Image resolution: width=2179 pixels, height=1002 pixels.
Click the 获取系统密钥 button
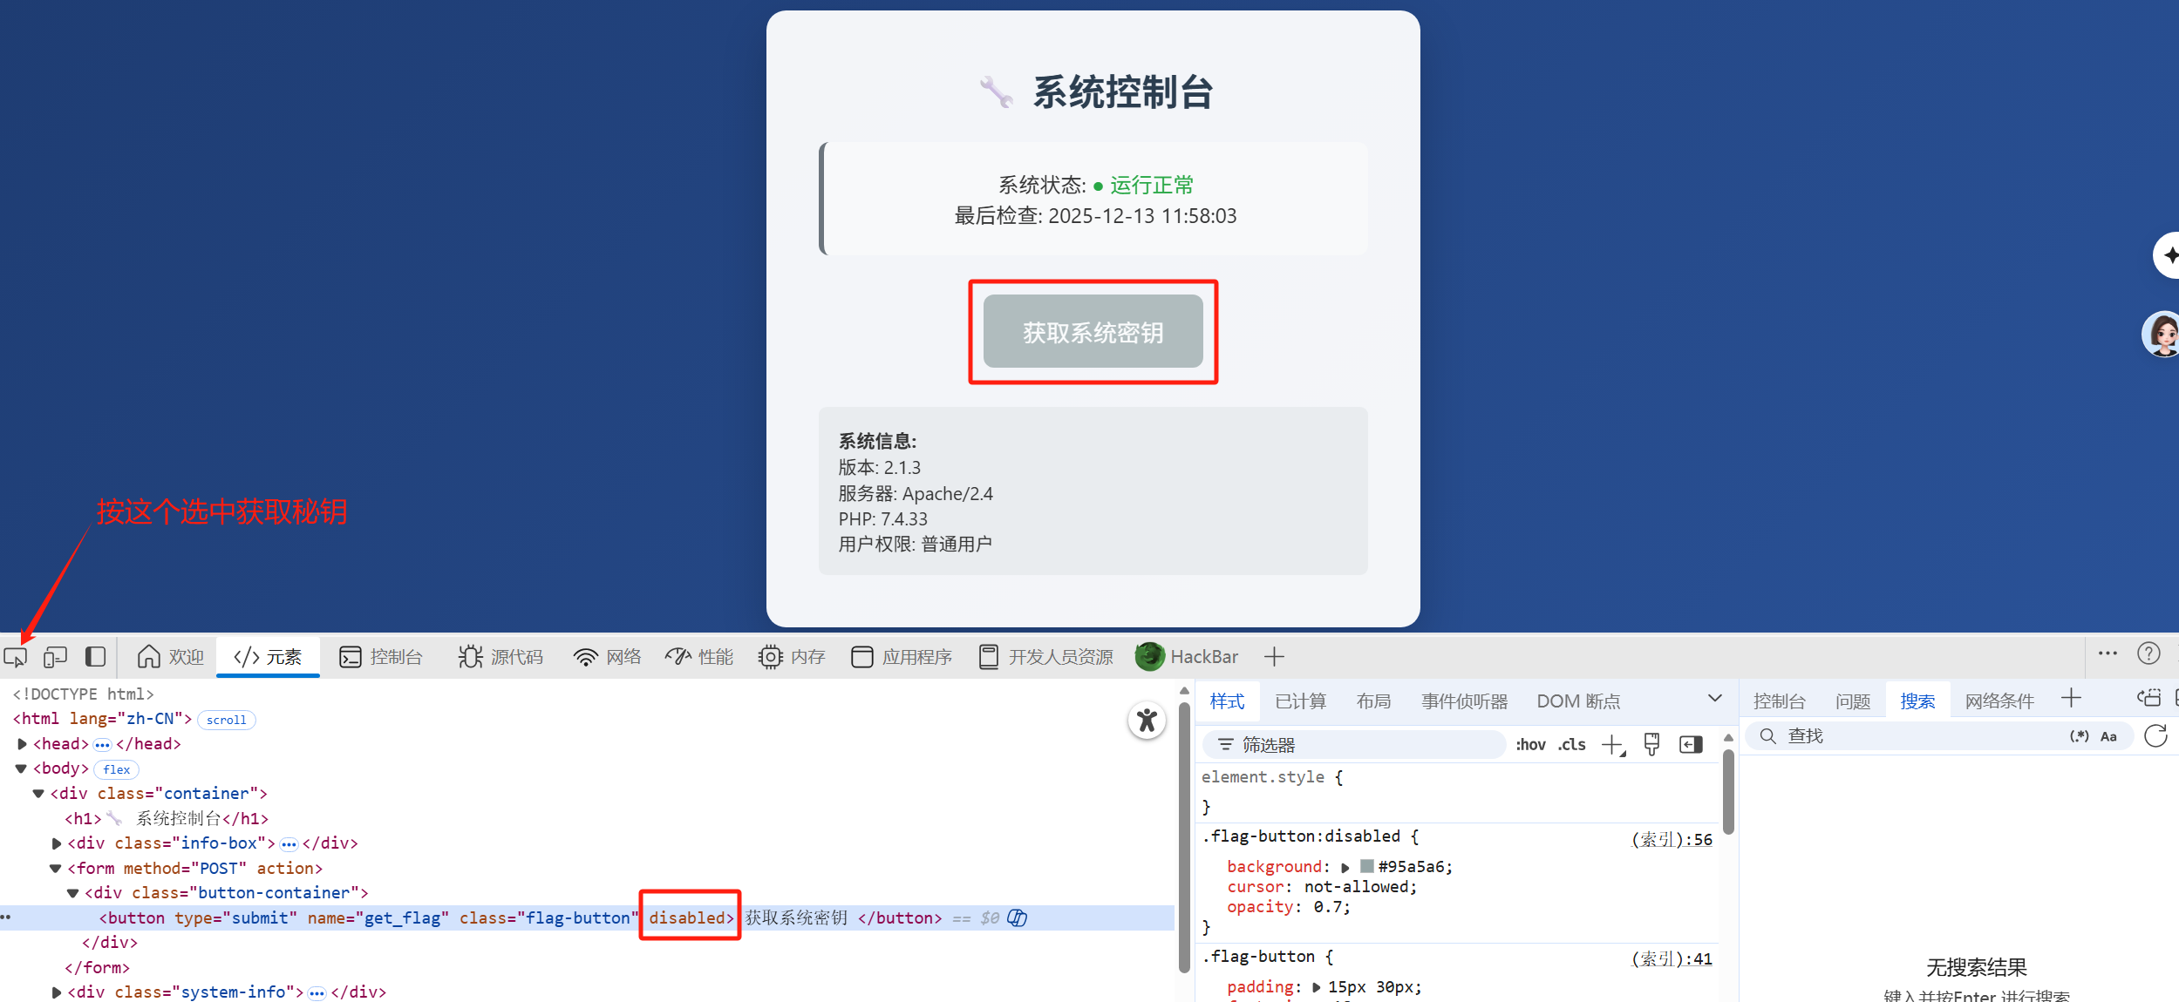click(1093, 332)
